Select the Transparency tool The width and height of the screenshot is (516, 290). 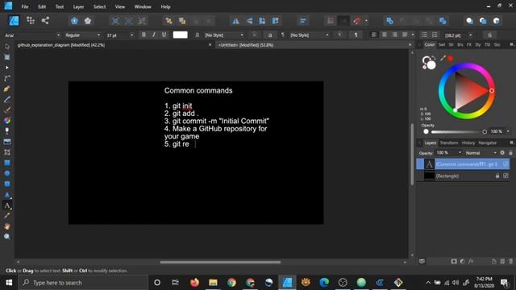tap(7, 130)
